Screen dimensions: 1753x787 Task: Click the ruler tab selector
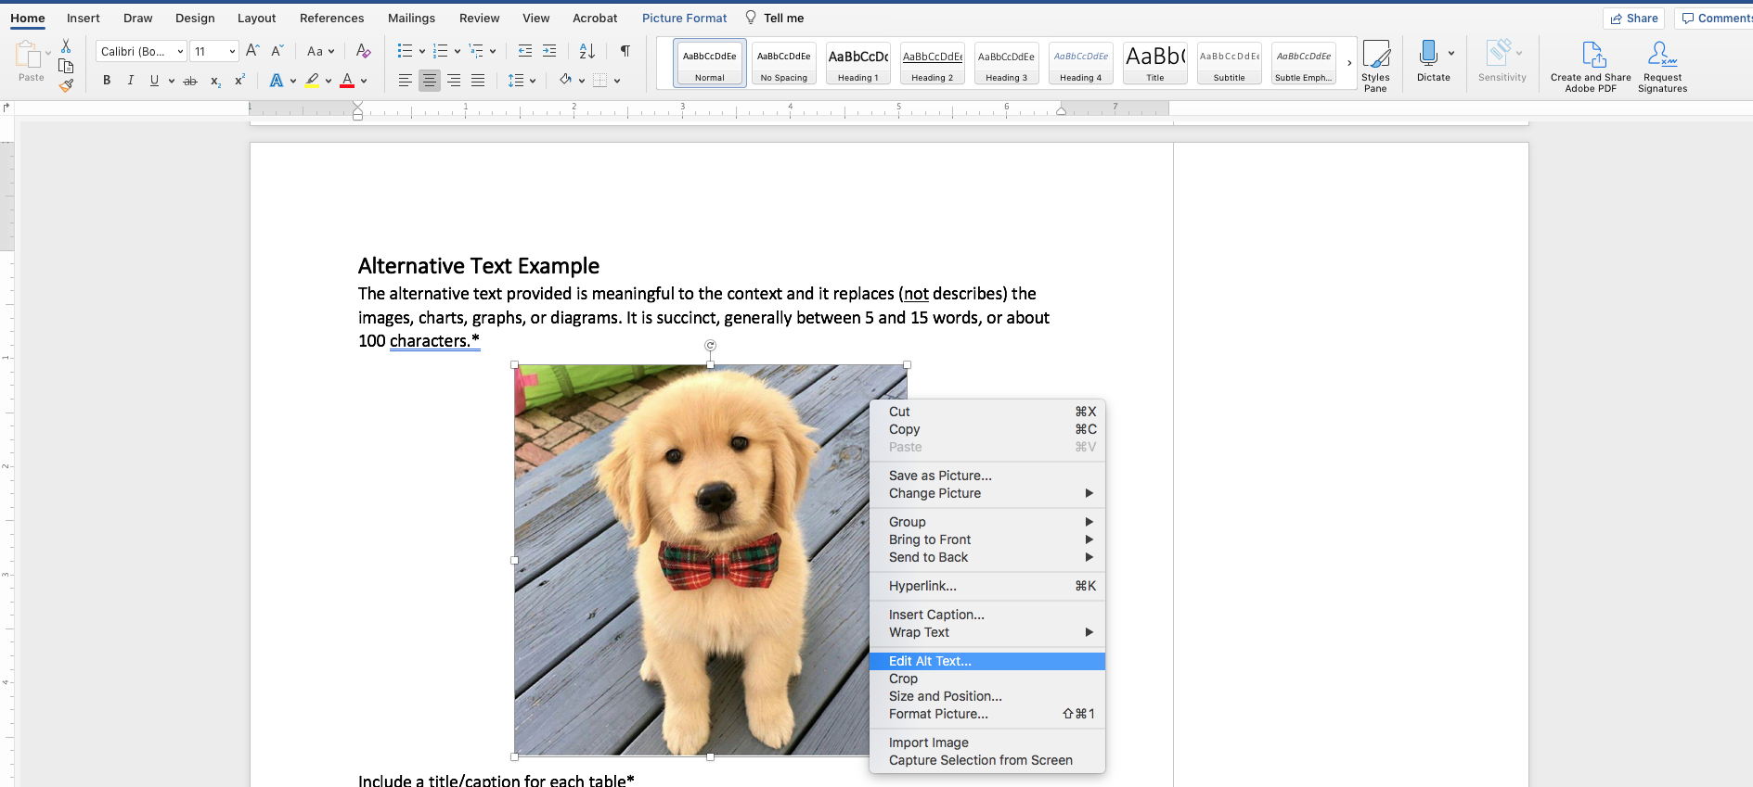point(6,108)
